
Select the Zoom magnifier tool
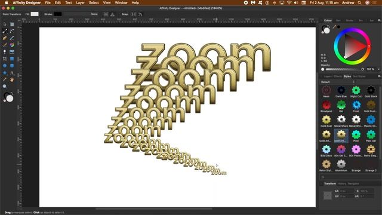point(5,86)
